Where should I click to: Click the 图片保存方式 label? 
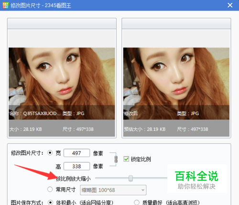[x=27, y=203]
